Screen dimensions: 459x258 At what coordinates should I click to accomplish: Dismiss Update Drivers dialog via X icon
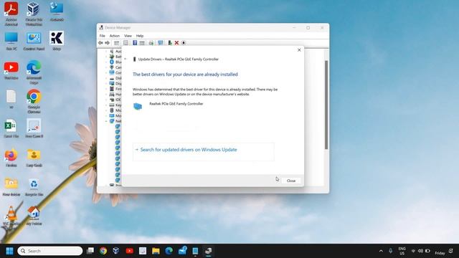point(299,50)
